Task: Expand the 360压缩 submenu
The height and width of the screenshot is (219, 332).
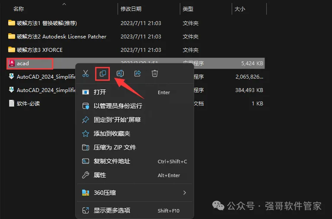Action: (135, 193)
